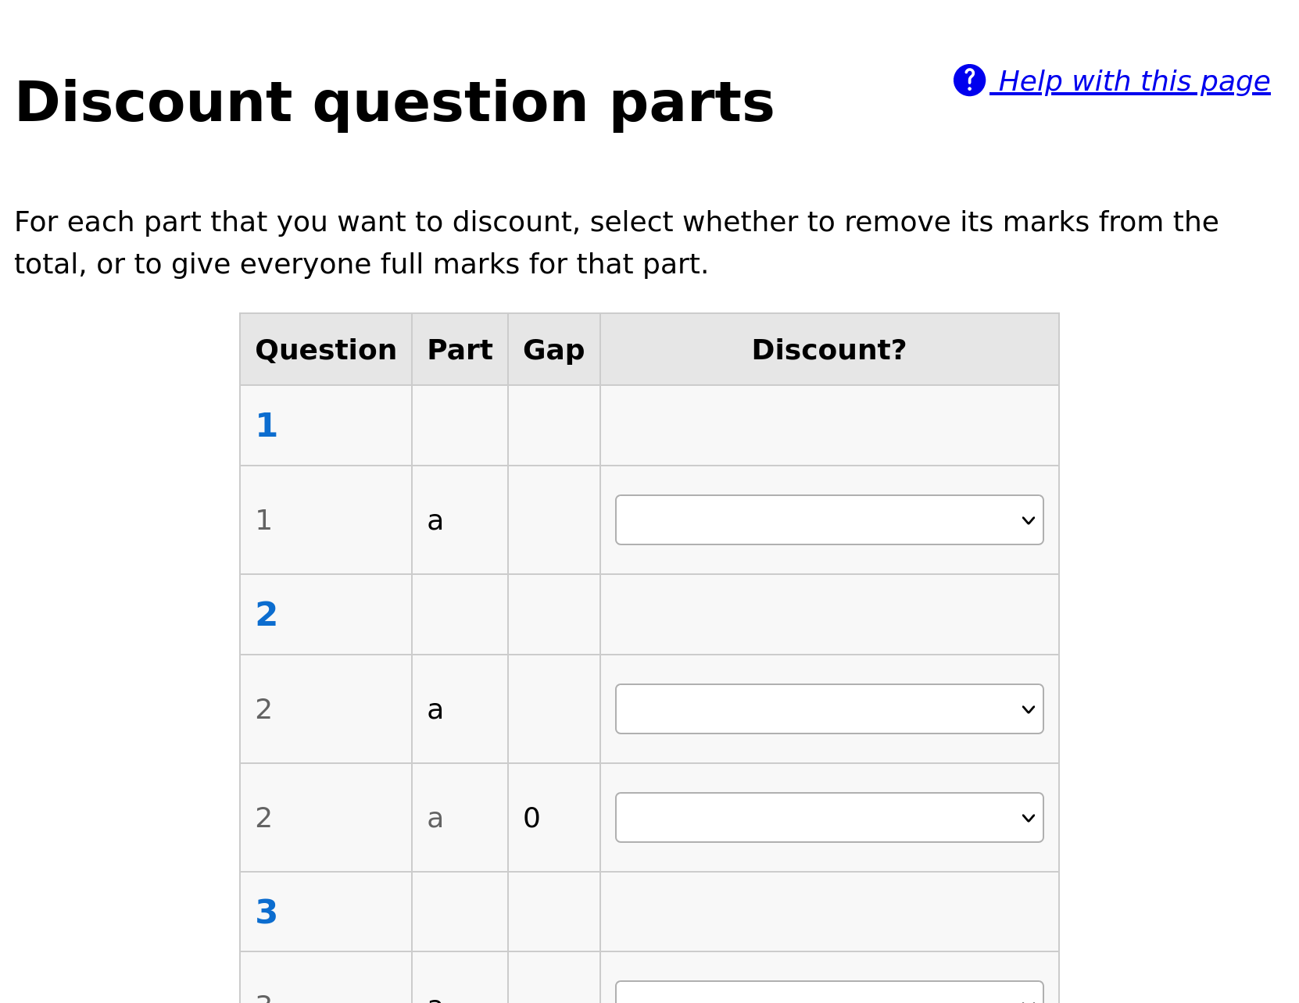
Task: Open the discount dropdown for question 1 part a
Action: click(829, 519)
